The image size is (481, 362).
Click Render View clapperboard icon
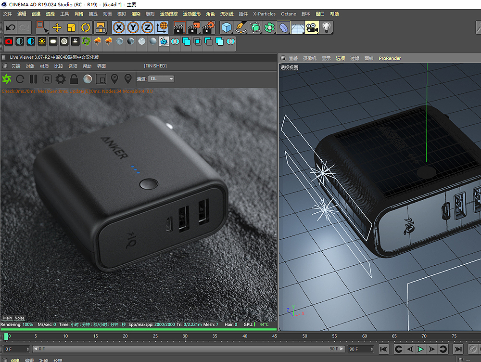179,27
